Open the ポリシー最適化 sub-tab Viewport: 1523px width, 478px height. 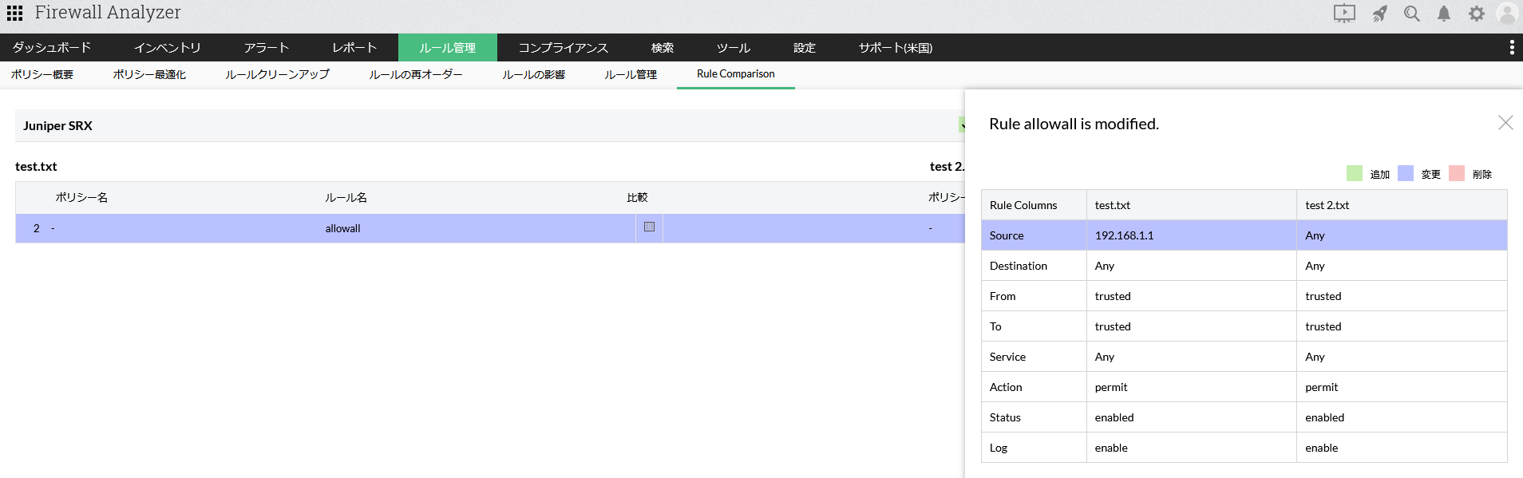(149, 74)
